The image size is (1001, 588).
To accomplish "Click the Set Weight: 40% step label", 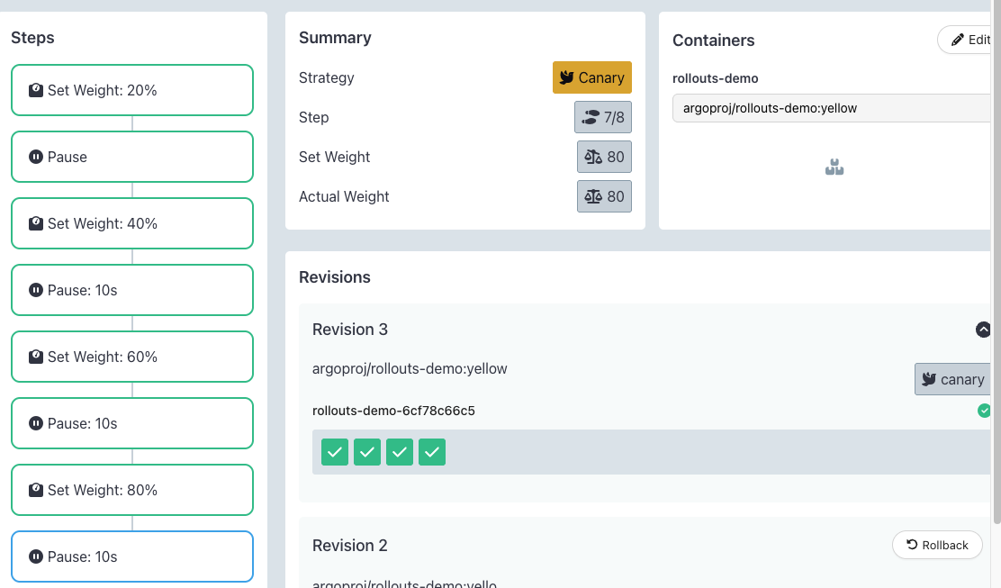I will click(102, 223).
